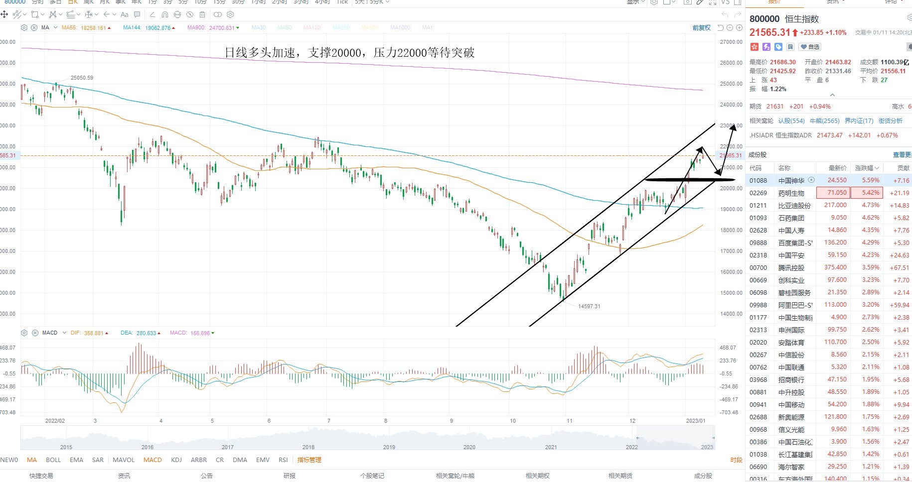
Task: Add to watchlist with 自选 button
Action: point(809,47)
